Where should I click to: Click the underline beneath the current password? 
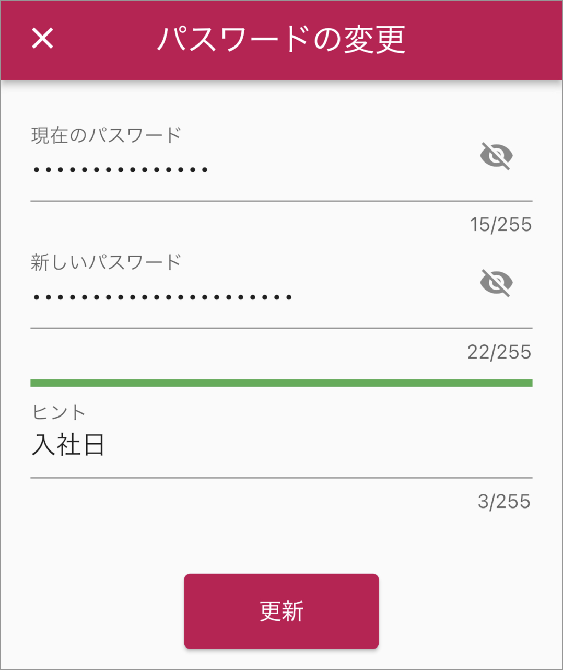[281, 201]
